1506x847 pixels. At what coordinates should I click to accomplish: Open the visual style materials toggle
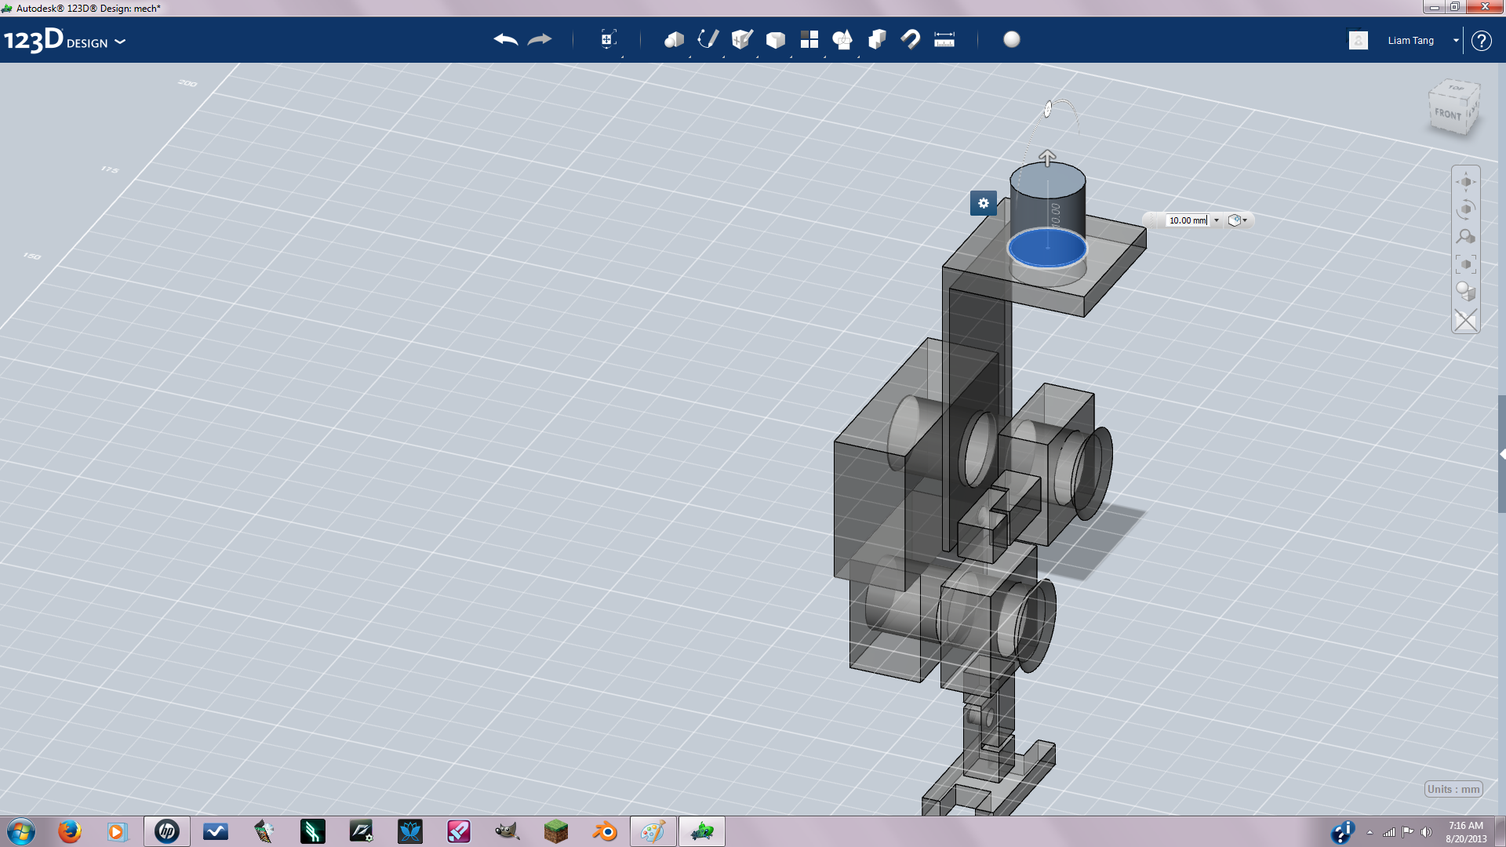tap(1465, 292)
